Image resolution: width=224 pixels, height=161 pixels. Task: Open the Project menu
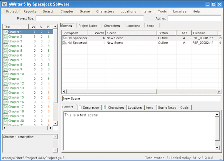tap(12, 11)
